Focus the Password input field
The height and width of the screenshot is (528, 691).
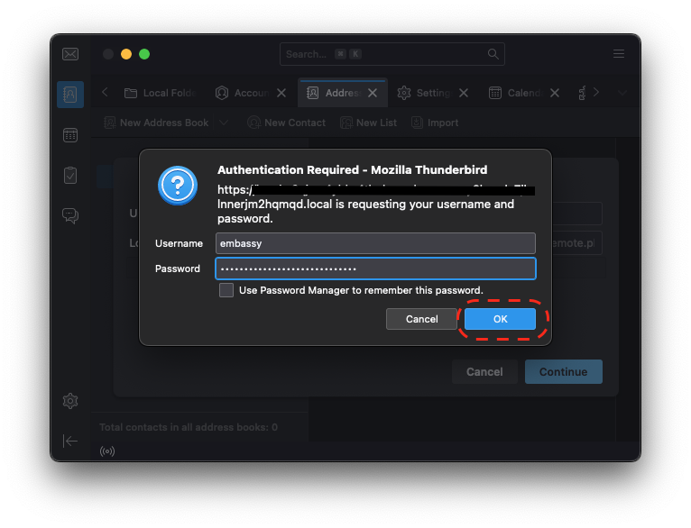tap(375, 269)
